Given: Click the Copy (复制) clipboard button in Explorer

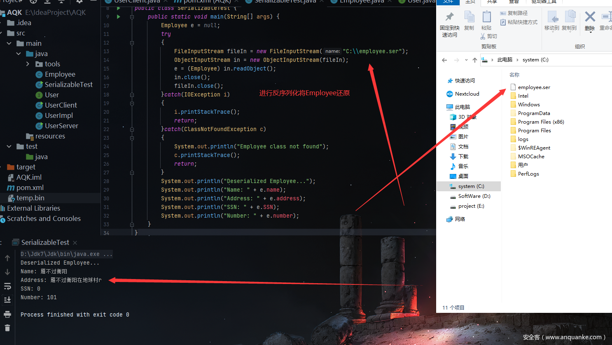Looking at the screenshot, I should click(x=469, y=21).
